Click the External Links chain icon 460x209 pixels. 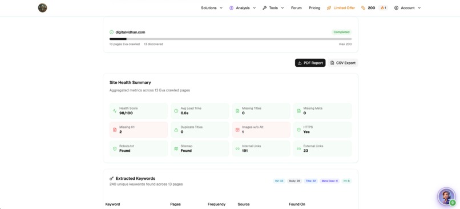coord(298,148)
